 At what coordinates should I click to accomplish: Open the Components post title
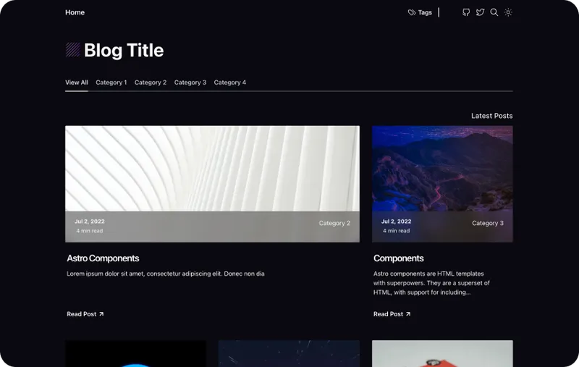pyautogui.click(x=399, y=258)
